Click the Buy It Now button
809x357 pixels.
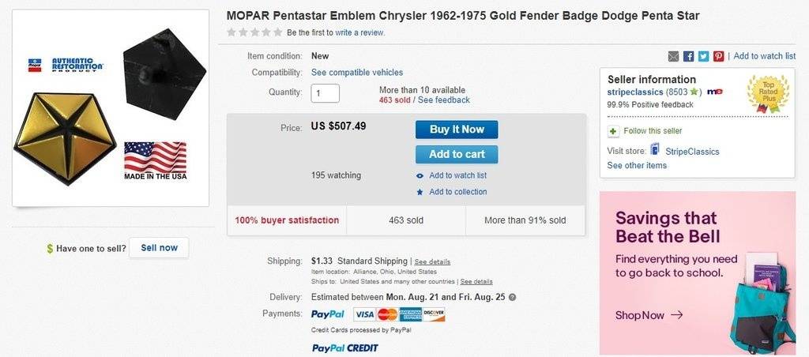pyautogui.click(x=457, y=130)
